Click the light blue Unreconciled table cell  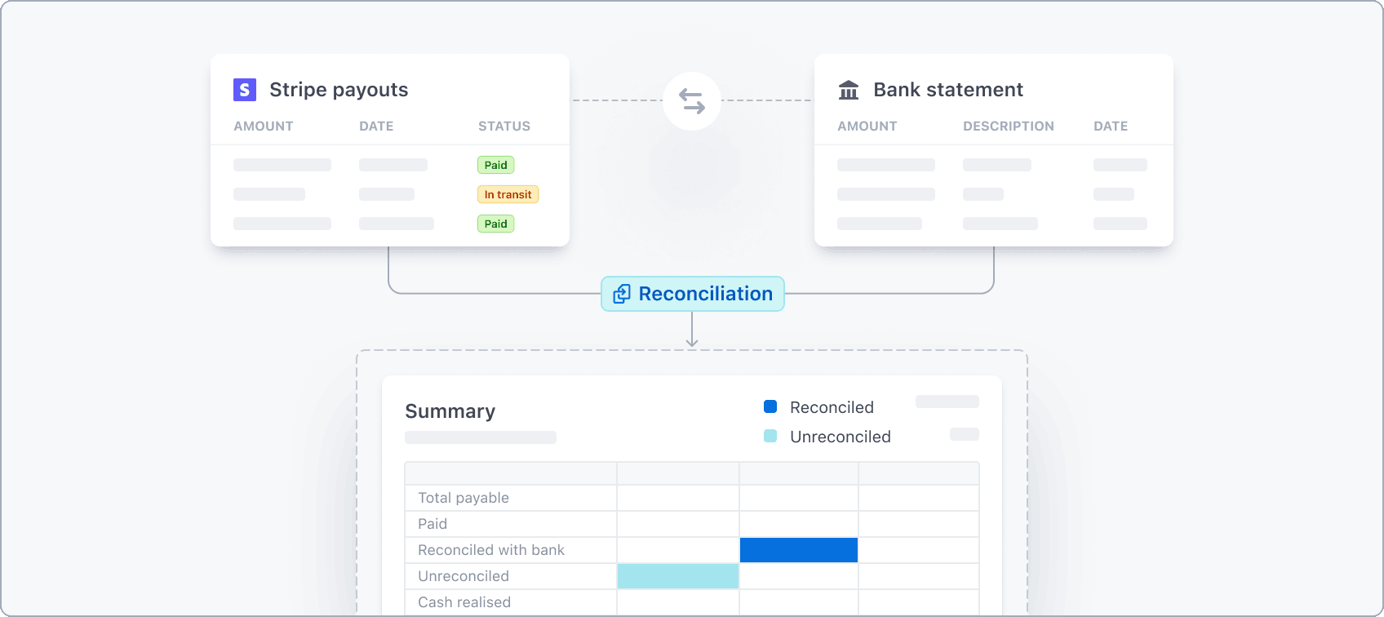tap(678, 576)
